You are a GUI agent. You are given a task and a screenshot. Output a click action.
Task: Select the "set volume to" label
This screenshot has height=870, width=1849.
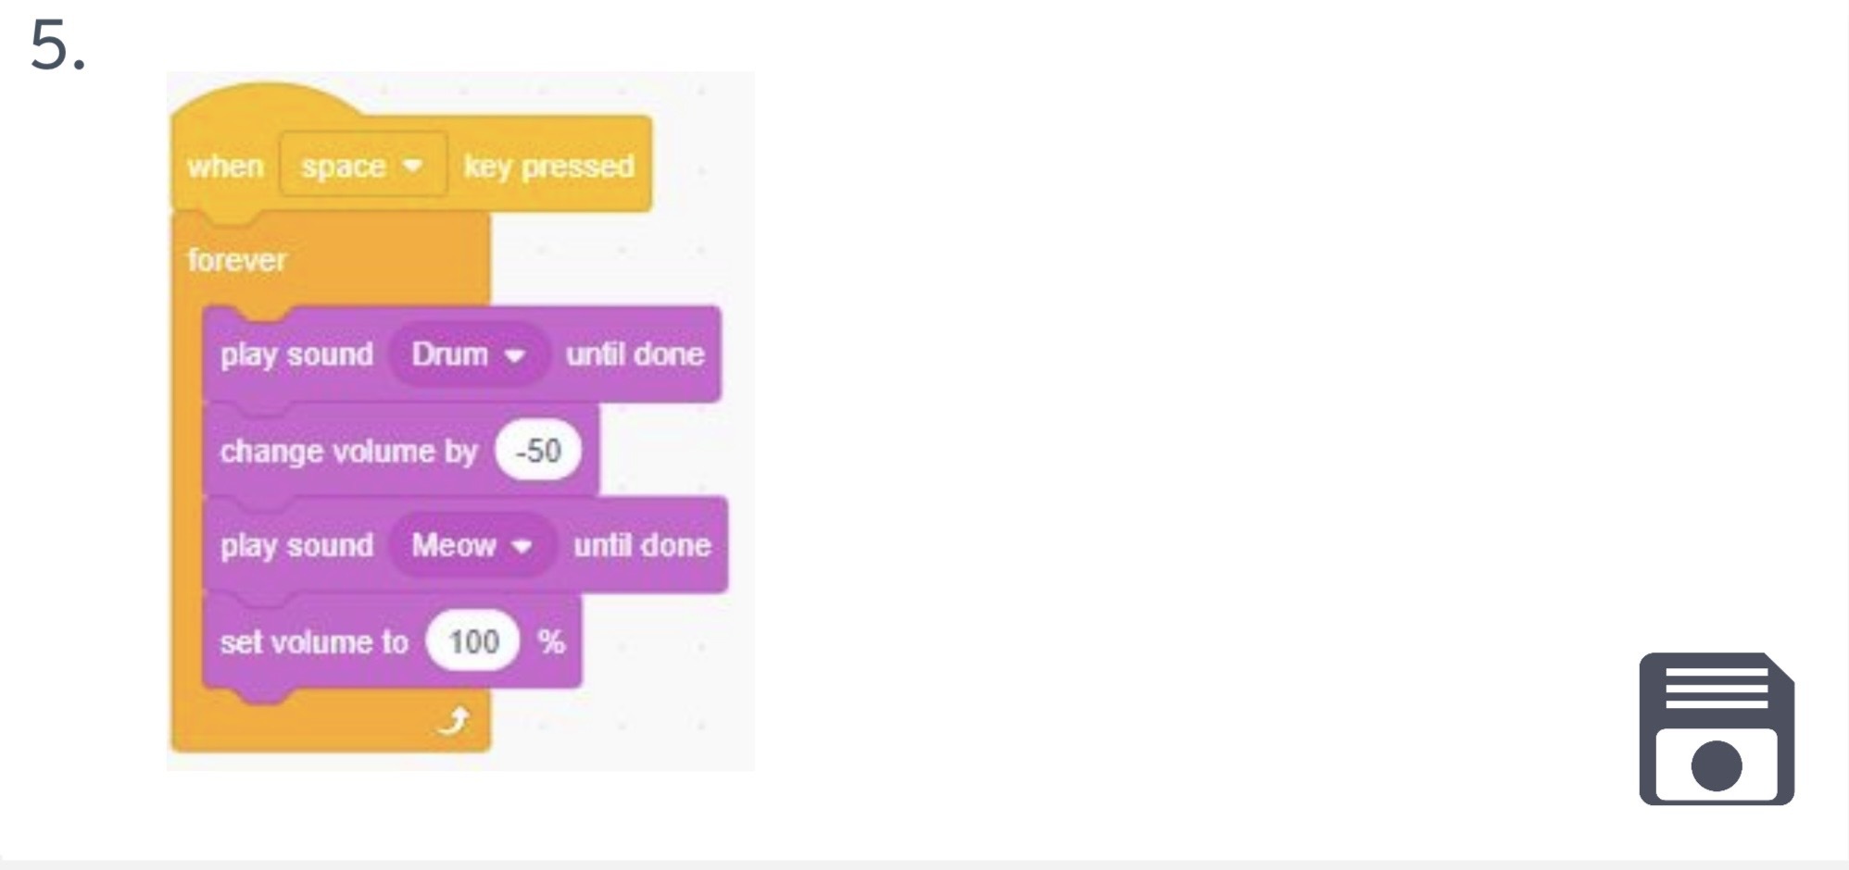pyautogui.click(x=313, y=641)
